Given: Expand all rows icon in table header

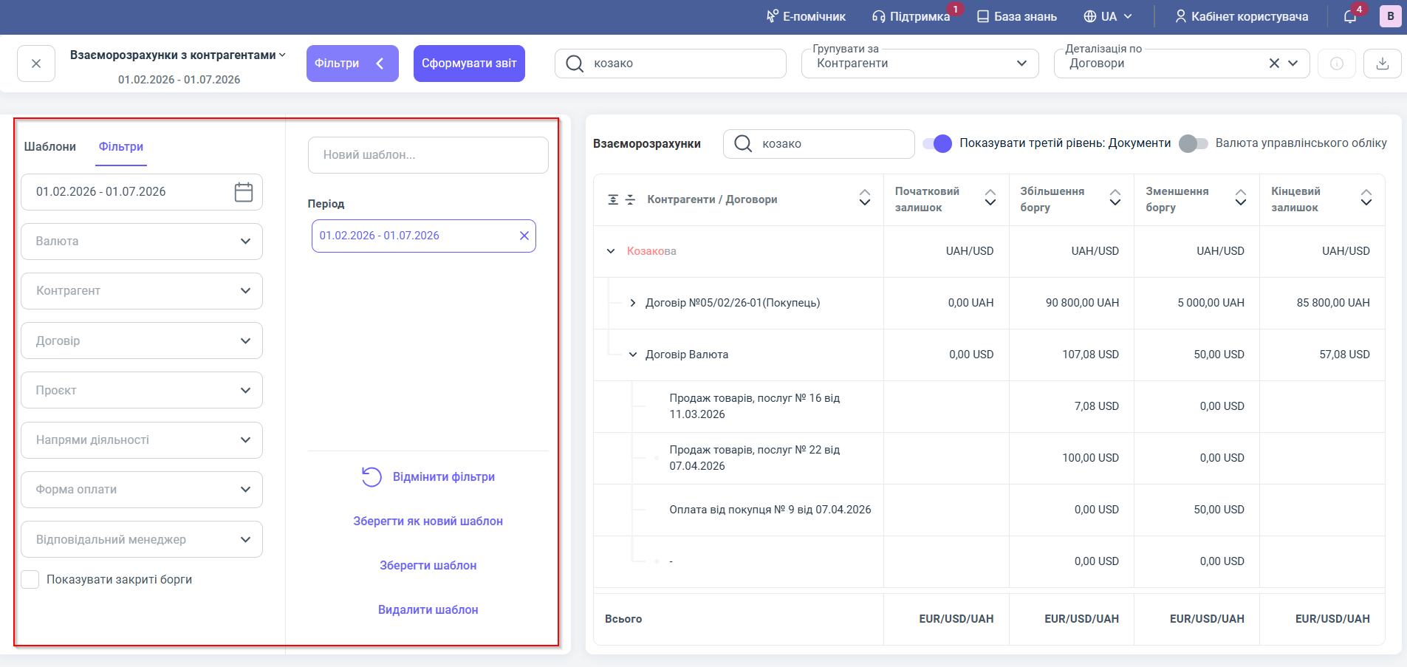Looking at the screenshot, I should (x=613, y=200).
